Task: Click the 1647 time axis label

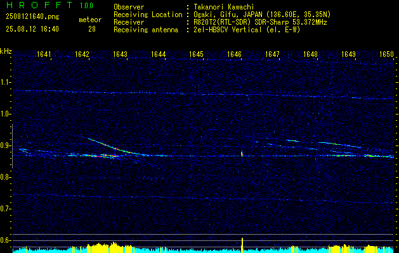Action: tap(272, 54)
